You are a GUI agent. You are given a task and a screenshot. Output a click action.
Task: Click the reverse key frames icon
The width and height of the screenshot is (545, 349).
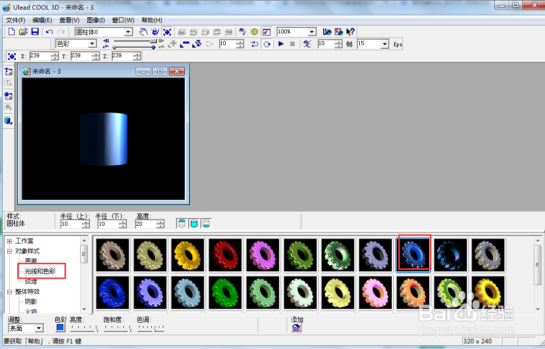tap(197, 44)
